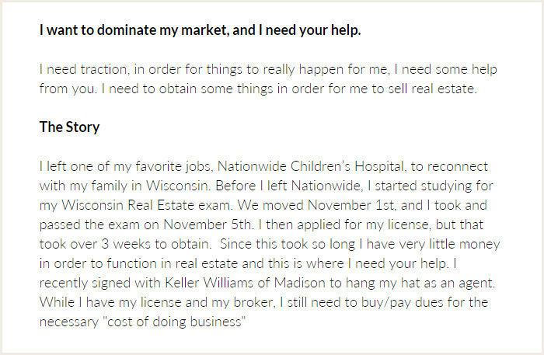
Task: Click the heading 'I want to dominate my market'
Action: point(134,30)
